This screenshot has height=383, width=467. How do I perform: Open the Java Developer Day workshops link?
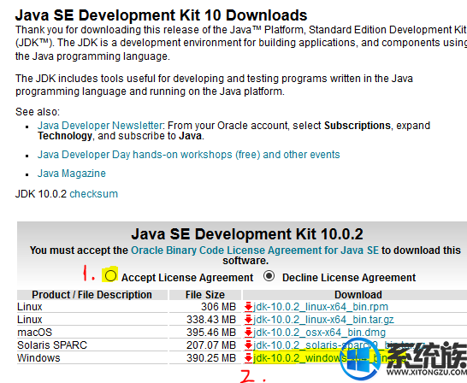pyautogui.click(x=188, y=155)
